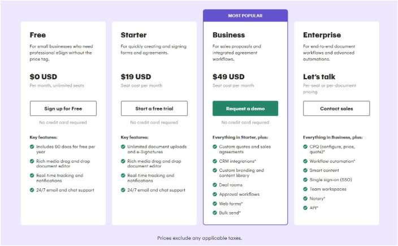Click the Start a free trial button
The width and height of the screenshot is (398, 246).
[154, 108]
